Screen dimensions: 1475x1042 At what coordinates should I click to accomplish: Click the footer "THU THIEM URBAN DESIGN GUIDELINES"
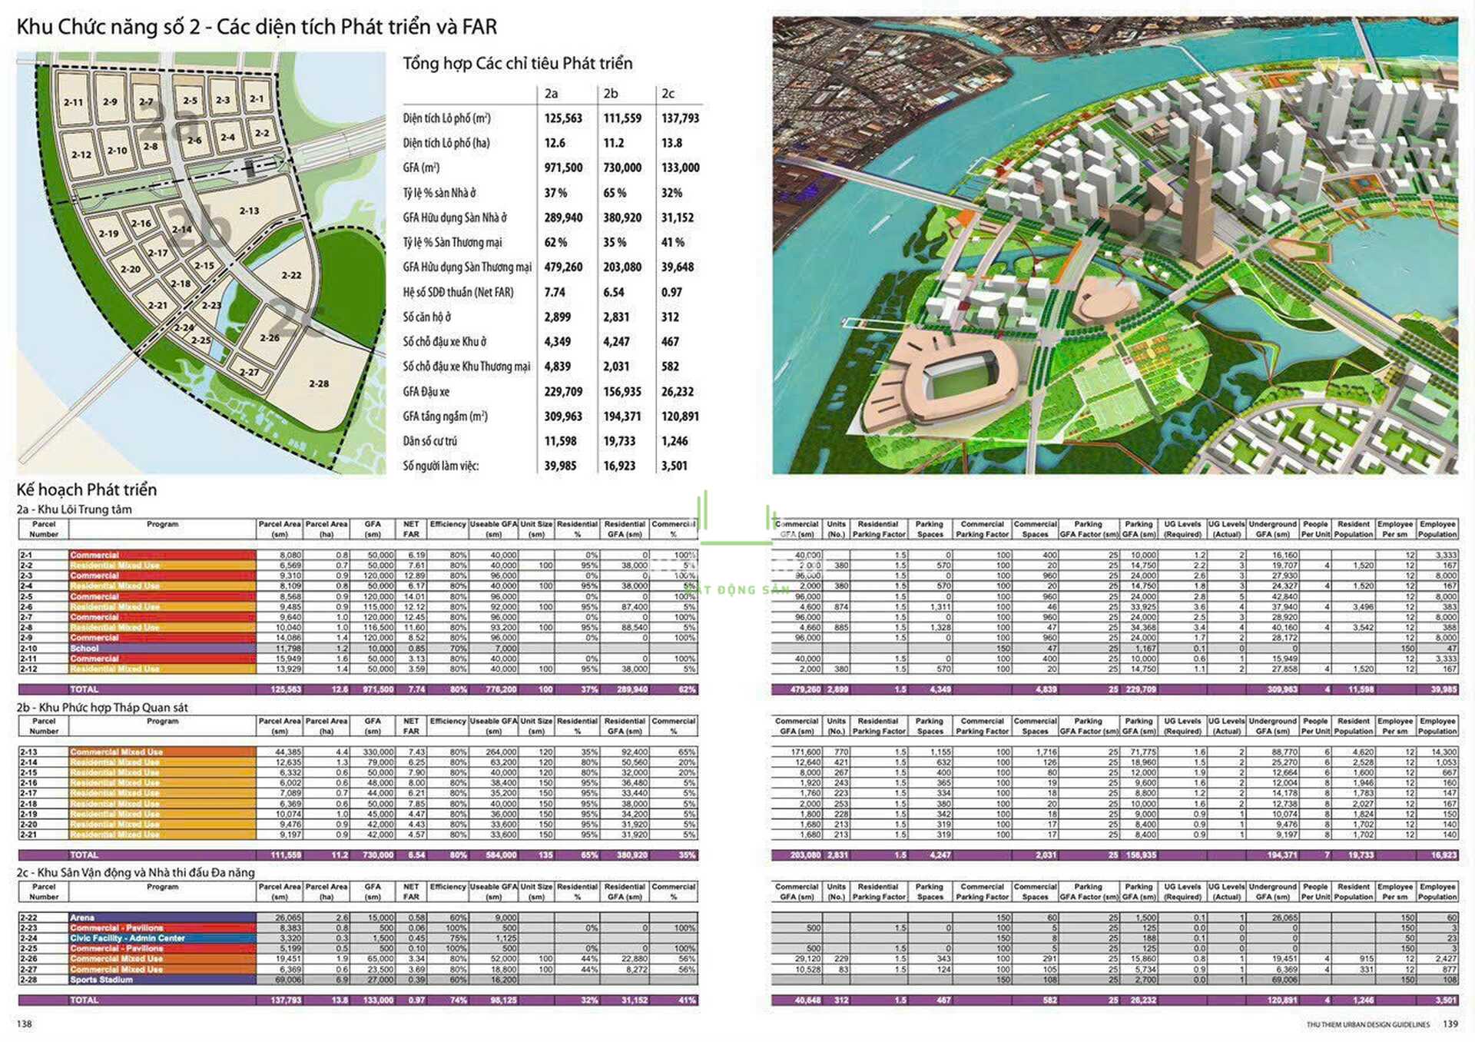(1368, 1024)
